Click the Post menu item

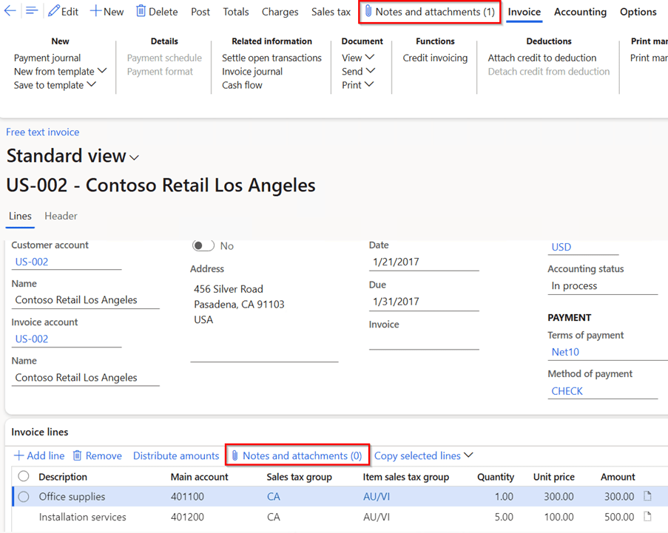tap(200, 12)
